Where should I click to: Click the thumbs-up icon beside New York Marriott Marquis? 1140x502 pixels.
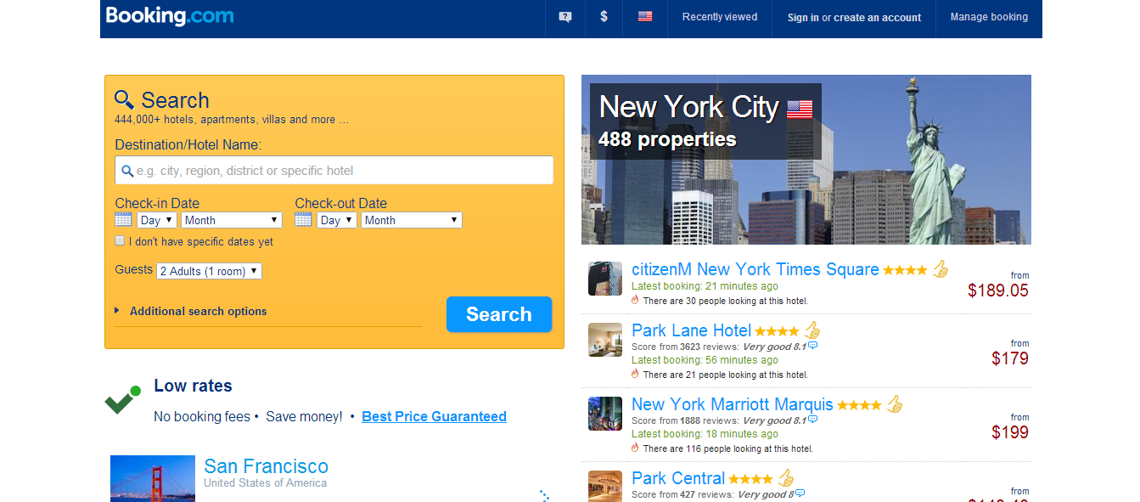pos(895,404)
